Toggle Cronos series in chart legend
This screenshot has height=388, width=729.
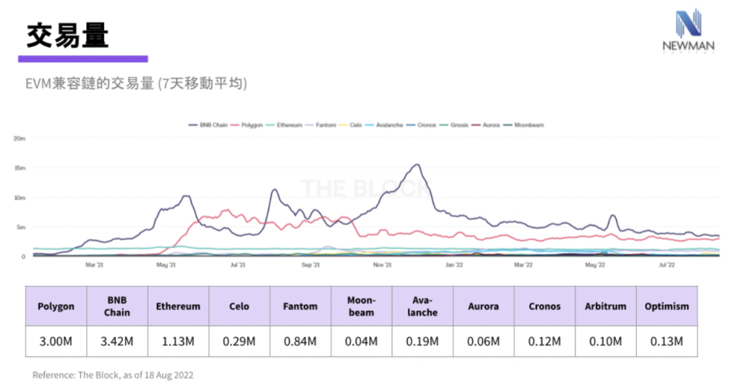[x=421, y=125]
